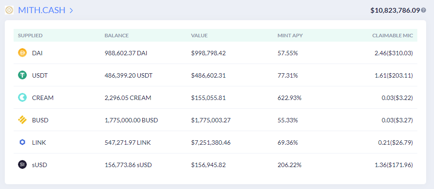Click the DAI mint APY 57.55%
The height and width of the screenshot is (189, 434).
[x=287, y=53]
